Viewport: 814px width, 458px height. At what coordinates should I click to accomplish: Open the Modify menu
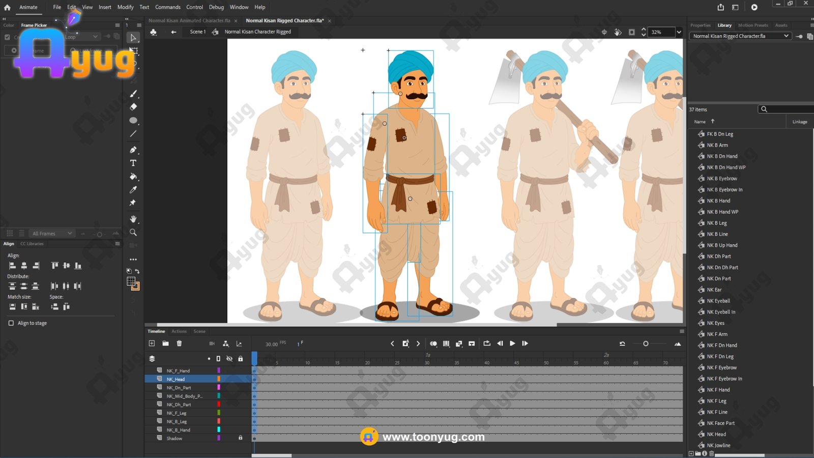125,7
